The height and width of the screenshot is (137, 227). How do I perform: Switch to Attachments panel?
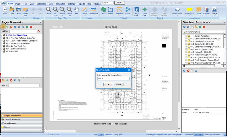coord(22,123)
